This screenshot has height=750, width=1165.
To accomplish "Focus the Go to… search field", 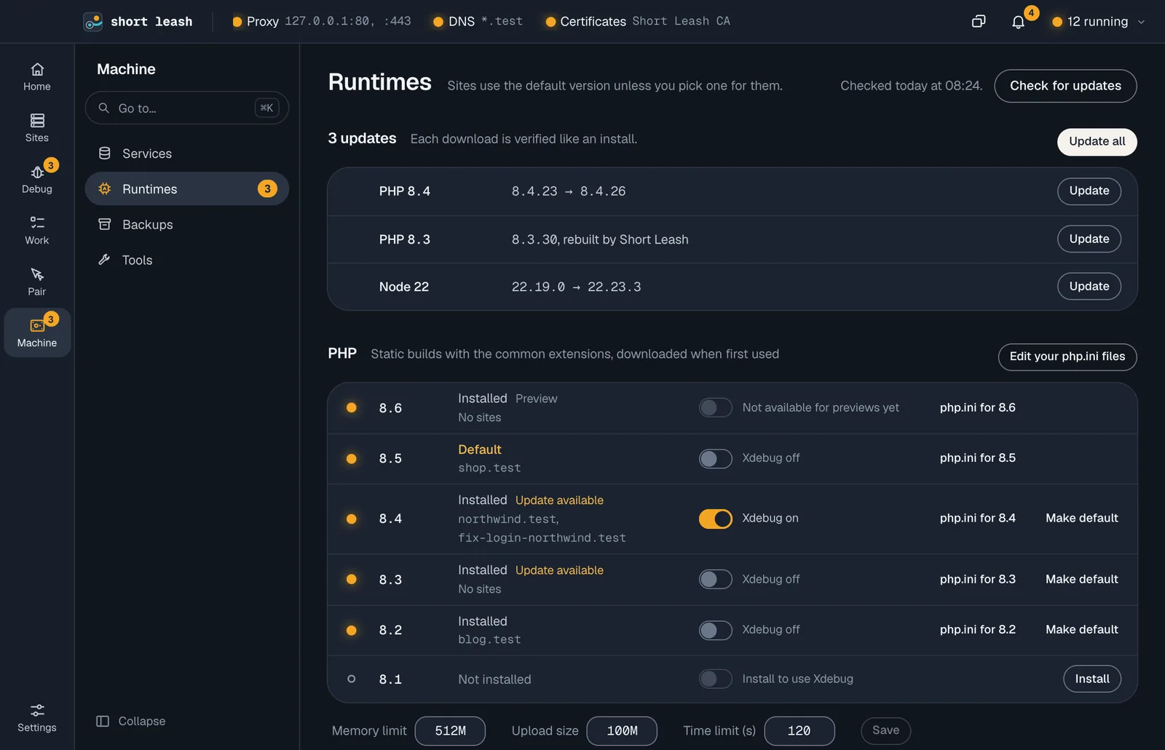I will pyautogui.click(x=187, y=108).
